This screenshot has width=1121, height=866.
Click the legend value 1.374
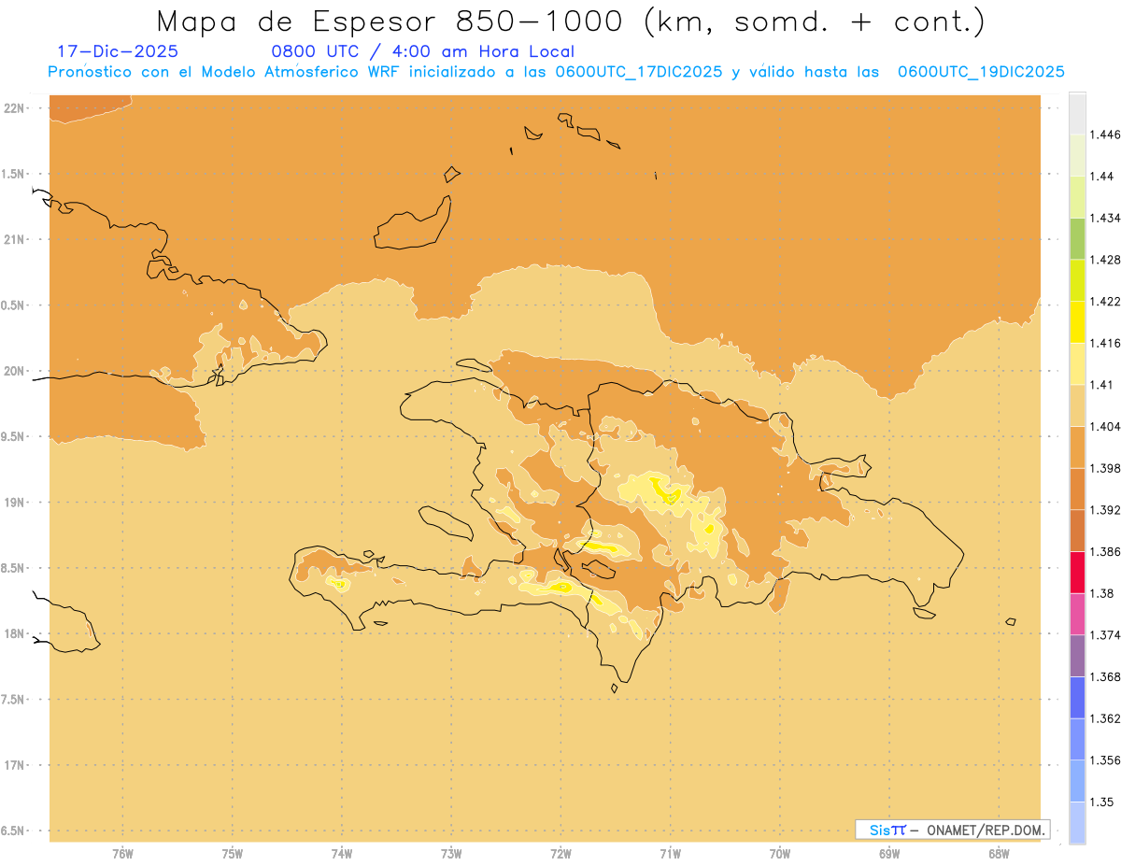(x=1104, y=635)
